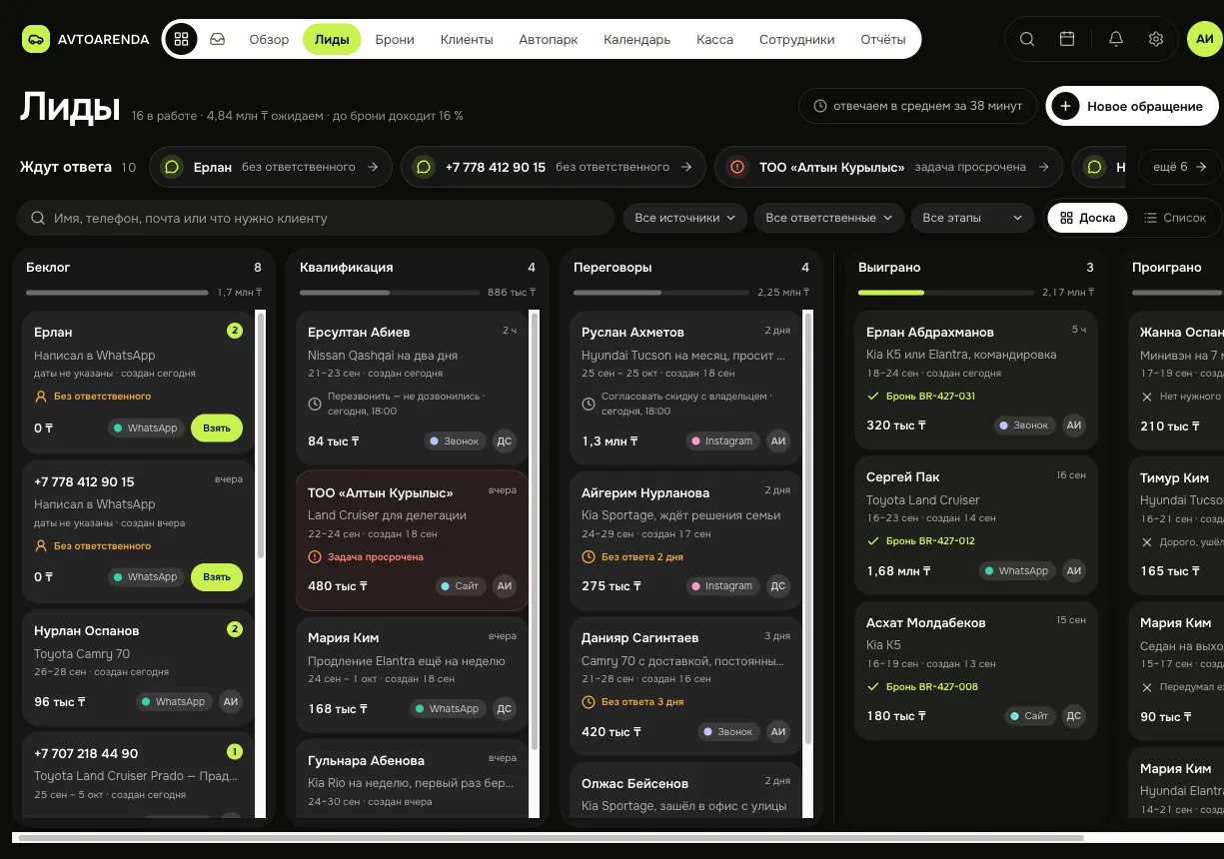Click the horizontal scrollbar at bottom
The height and width of the screenshot is (859, 1224).
click(x=552, y=838)
